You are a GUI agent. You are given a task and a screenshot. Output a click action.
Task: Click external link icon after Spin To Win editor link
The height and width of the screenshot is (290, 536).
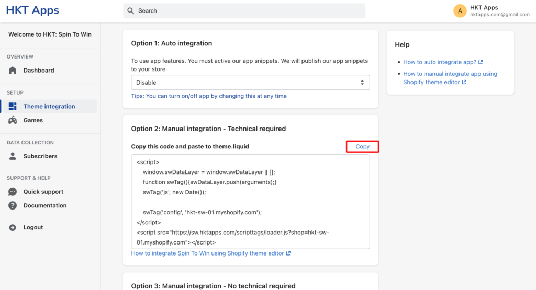(x=288, y=253)
